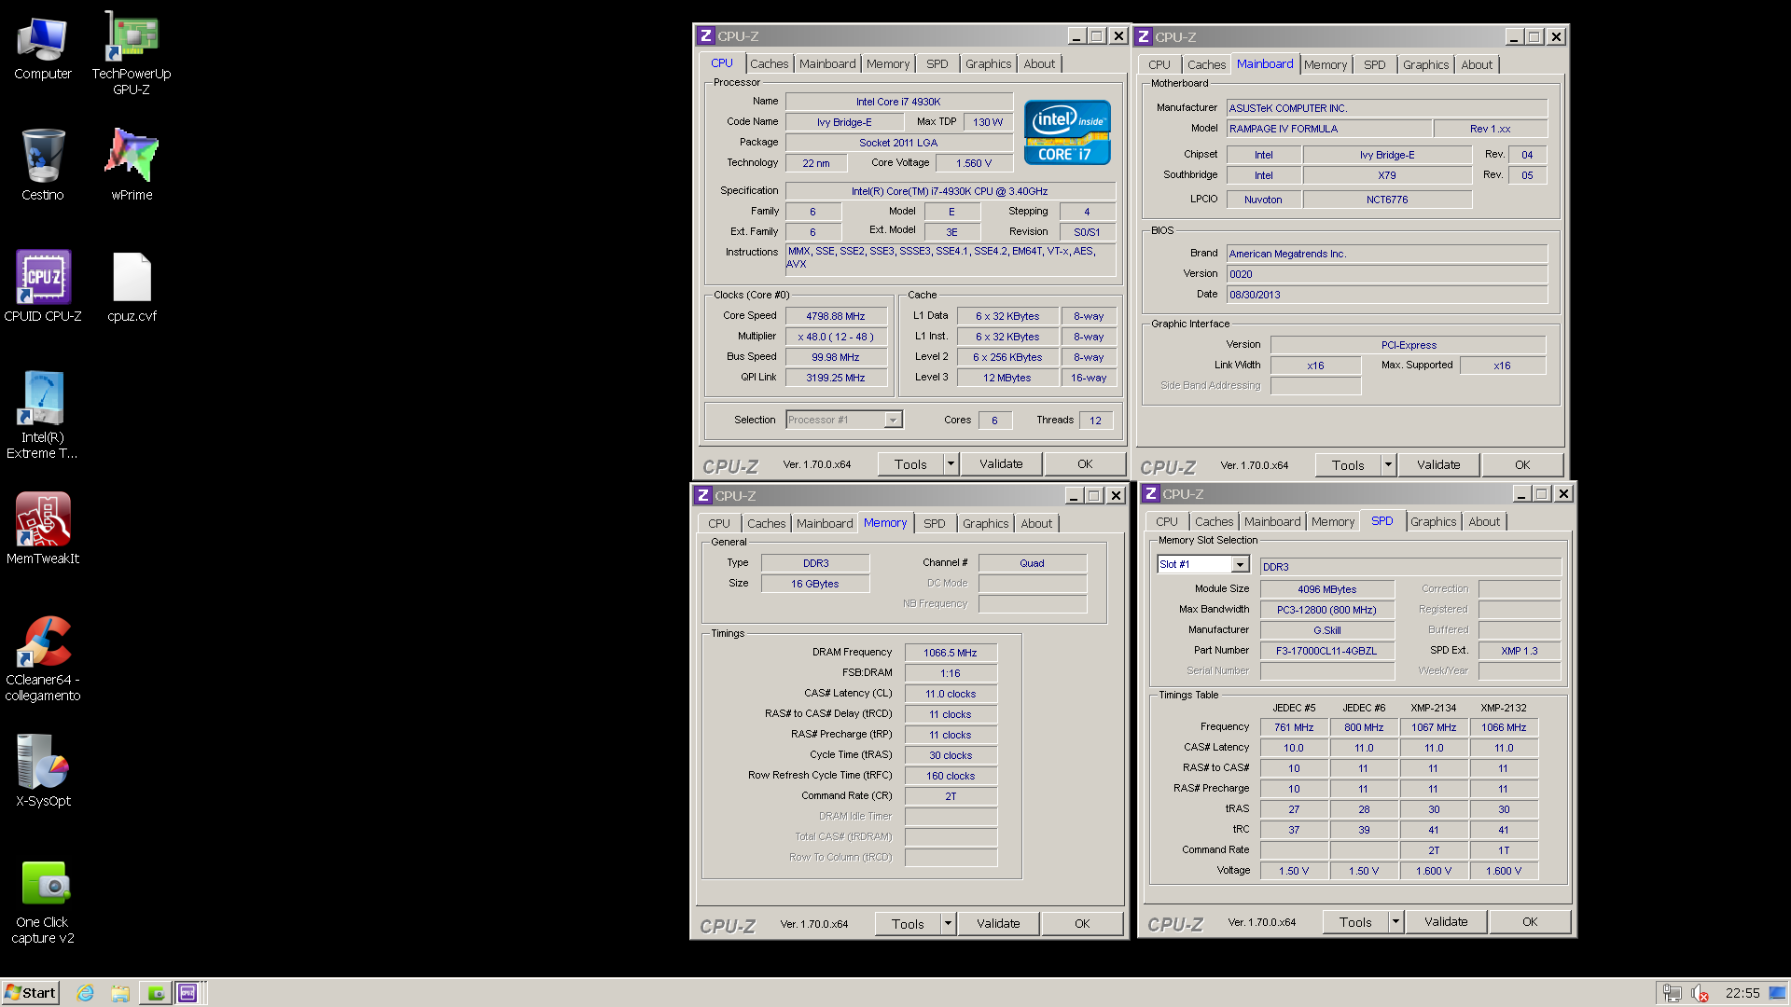The height and width of the screenshot is (1007, 1791).
Task: Click the RAMPAGE IV FORMULA model field
Action: tap(1328, 129)
